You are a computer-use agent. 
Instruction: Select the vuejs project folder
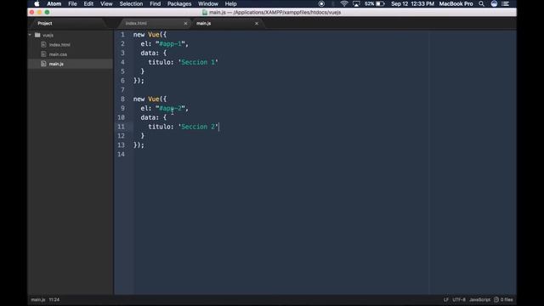[48, 35]
